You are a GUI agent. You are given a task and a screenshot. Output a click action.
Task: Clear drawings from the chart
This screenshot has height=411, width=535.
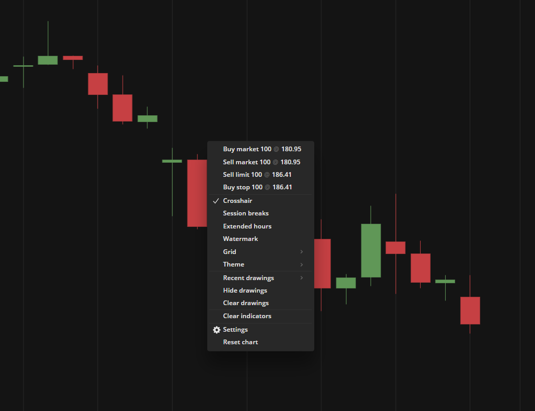tap(260, 303)
